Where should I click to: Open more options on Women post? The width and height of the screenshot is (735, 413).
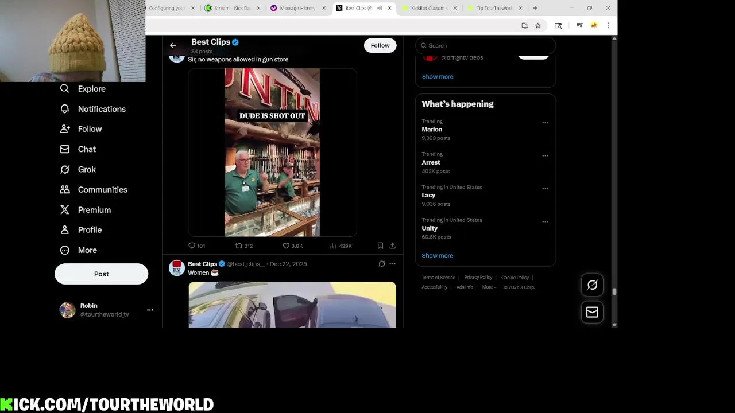point(393,264)
